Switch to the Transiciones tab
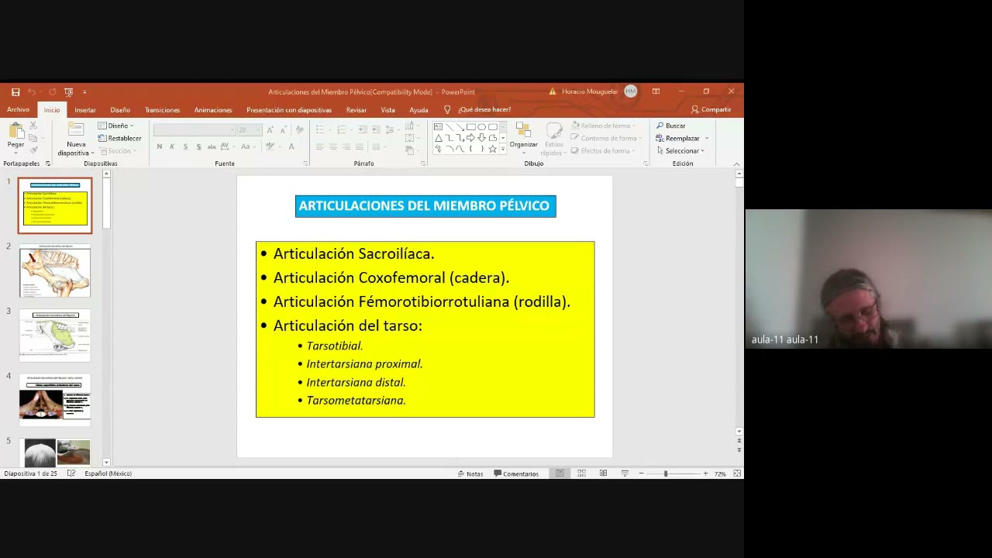Image resolution: width=992 pixels, height=558 pixels. click(162, 110)
